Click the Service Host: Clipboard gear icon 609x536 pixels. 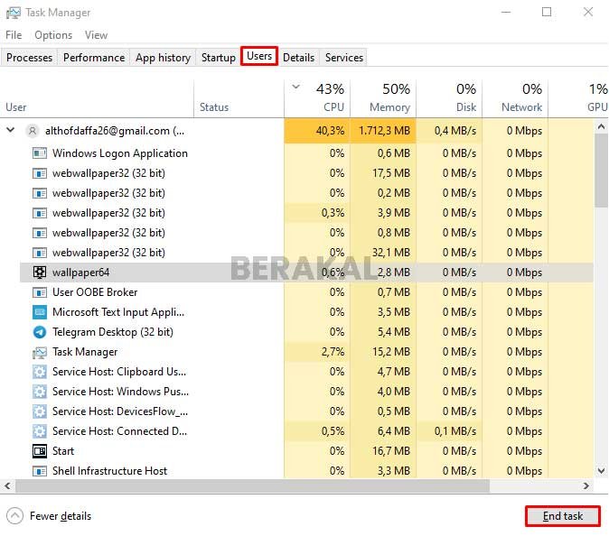(x=39, y=372)
